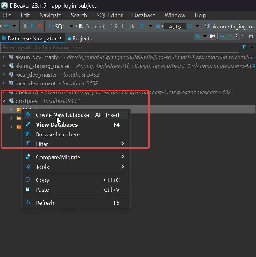Click the filter funnel icon beside search field

[x=244, y=48]
